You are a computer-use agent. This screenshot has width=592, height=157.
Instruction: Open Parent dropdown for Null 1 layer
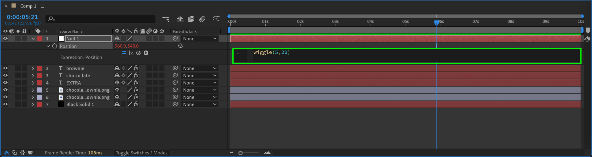199,39
